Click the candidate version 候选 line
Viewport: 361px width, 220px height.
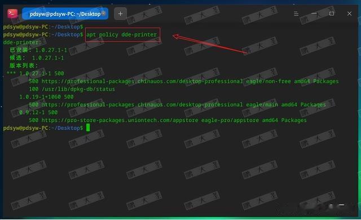[37, 58]
